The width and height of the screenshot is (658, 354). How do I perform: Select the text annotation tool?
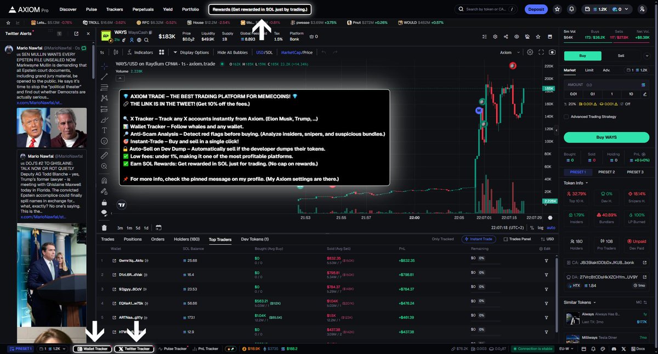click(104, 130)
